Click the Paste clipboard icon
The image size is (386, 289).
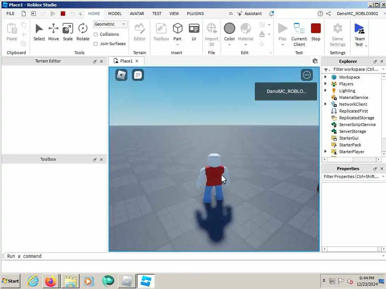tap(12, 29)
